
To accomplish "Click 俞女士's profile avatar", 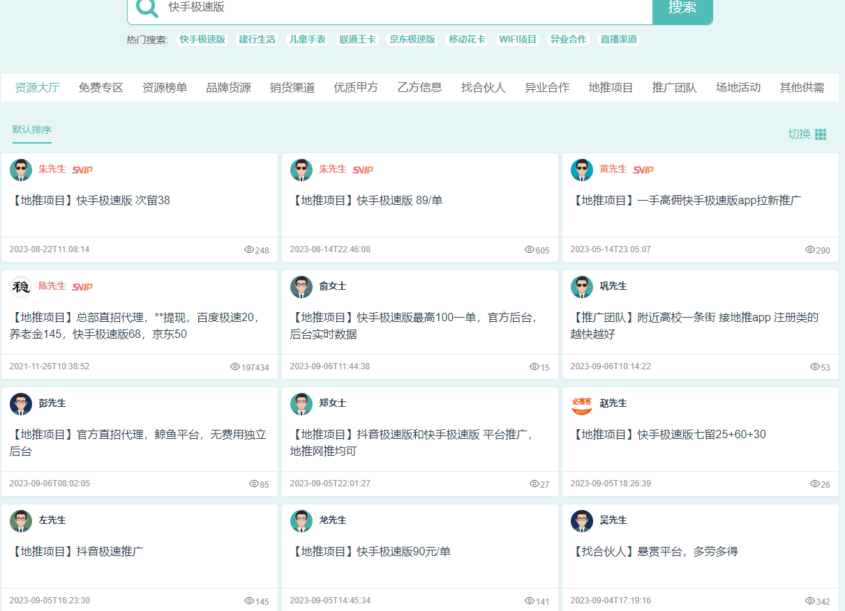I will [x=301, y=287].
